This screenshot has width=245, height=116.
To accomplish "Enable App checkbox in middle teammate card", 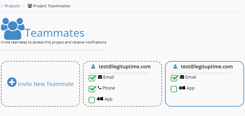I will coord(92,100).
